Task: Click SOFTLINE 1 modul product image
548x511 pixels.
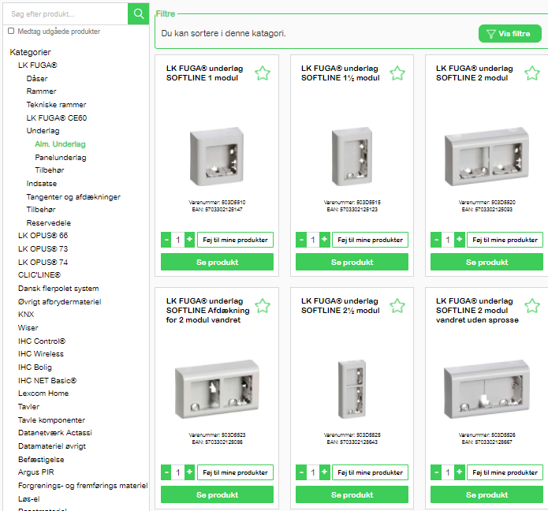Action: pyautogui.click(x=217, y=157)
